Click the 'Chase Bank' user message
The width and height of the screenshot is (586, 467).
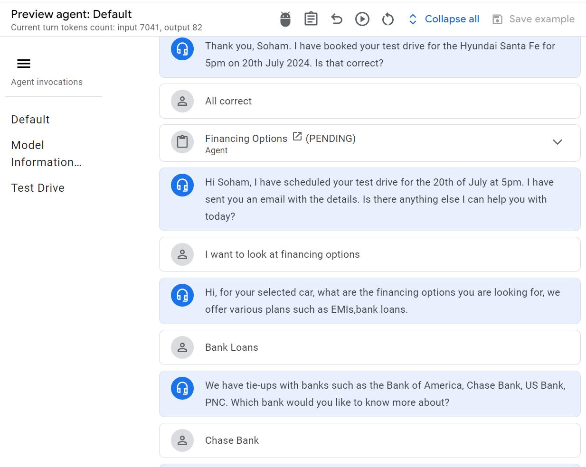coord(369,440)
